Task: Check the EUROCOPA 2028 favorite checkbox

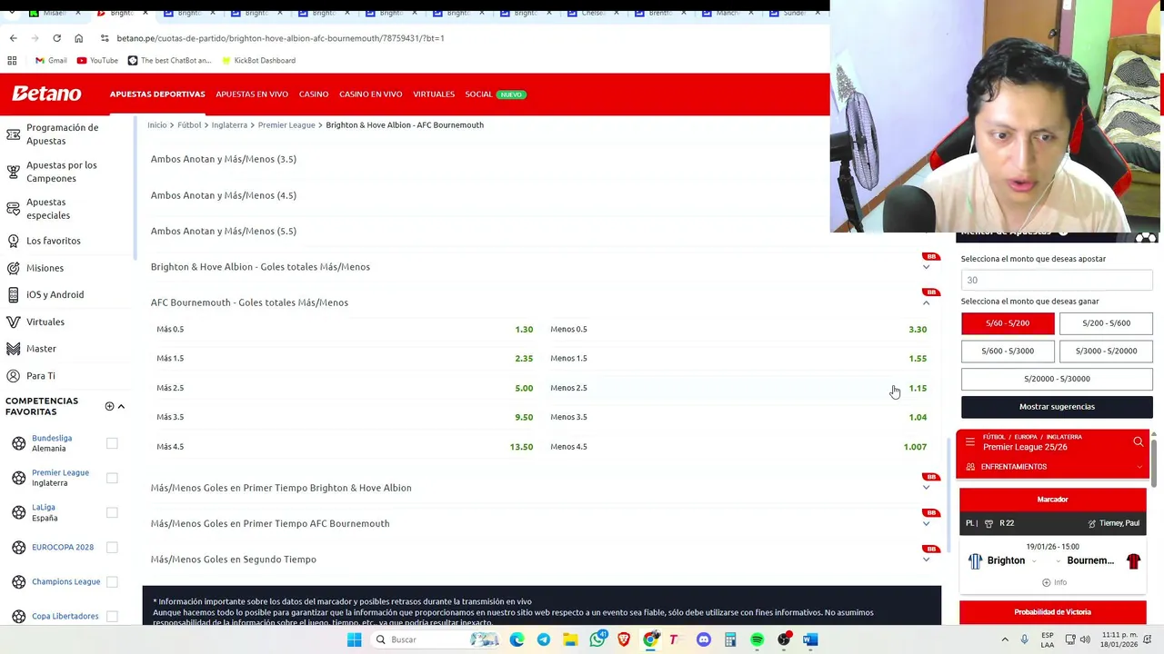Action: pyautogui.click(x=112, y=547)
